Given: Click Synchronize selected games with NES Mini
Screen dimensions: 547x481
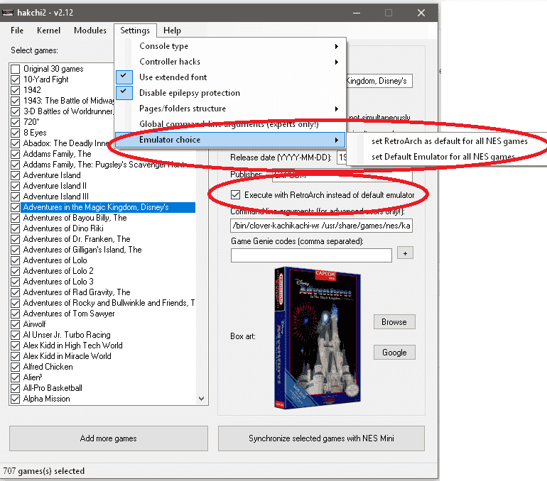Looking at the screenshot, I should click(321, 438).
